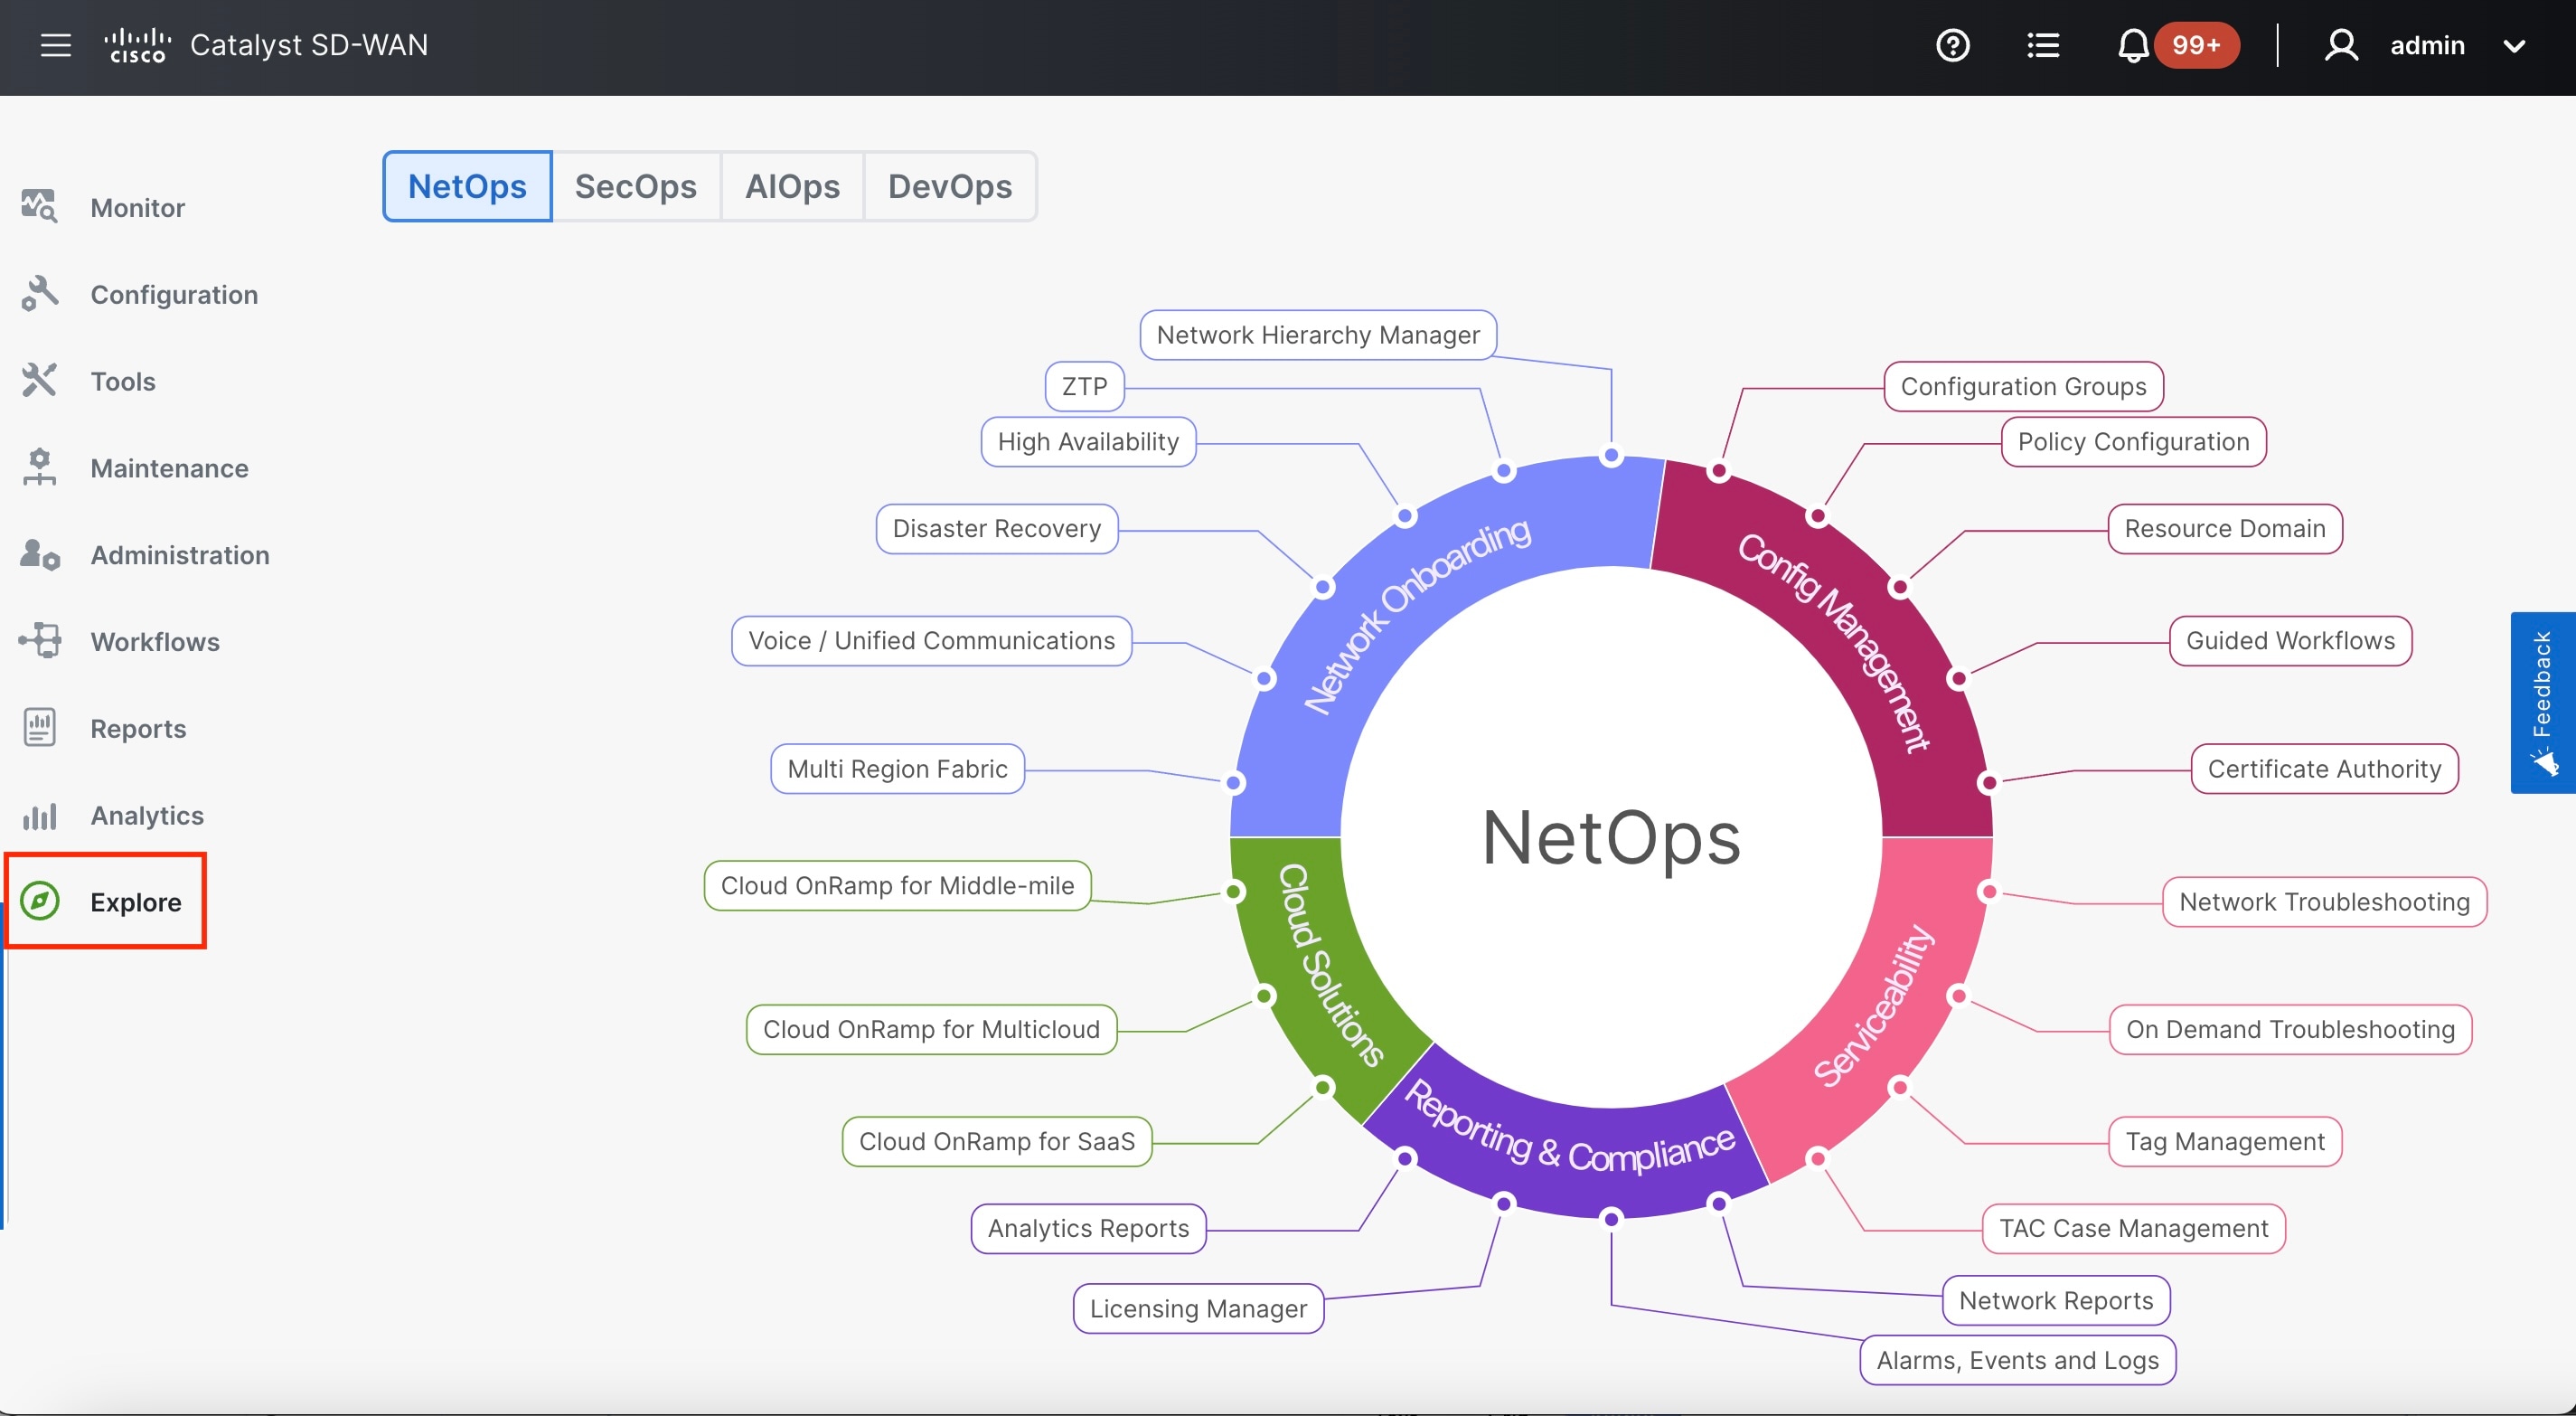Open the Maintenance menu label

(x=170, y=468)
